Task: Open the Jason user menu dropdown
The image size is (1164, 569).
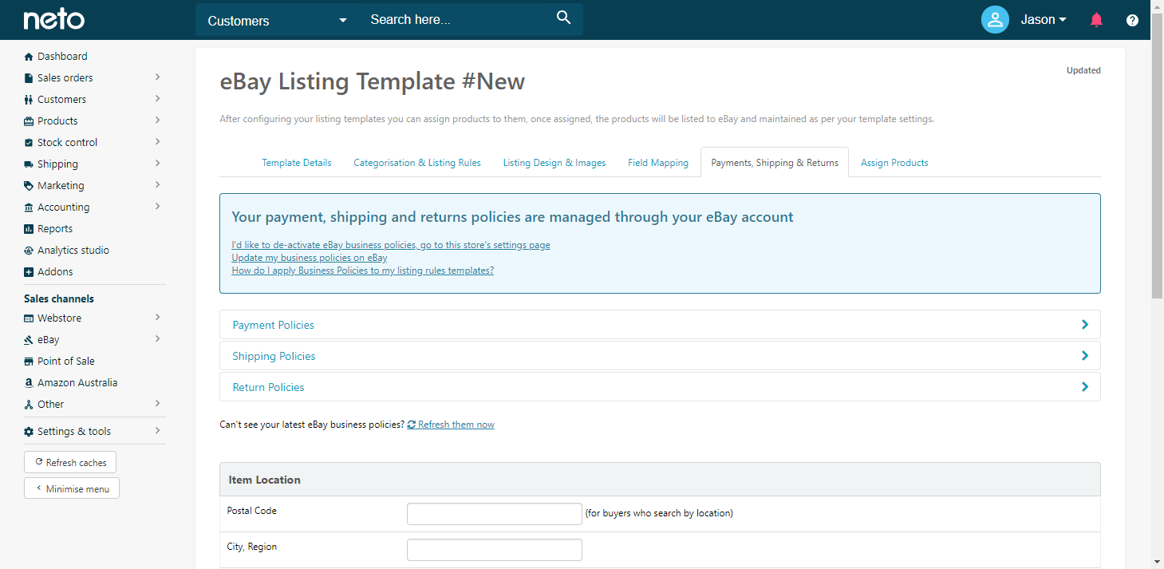Action: click(1044, 20)
